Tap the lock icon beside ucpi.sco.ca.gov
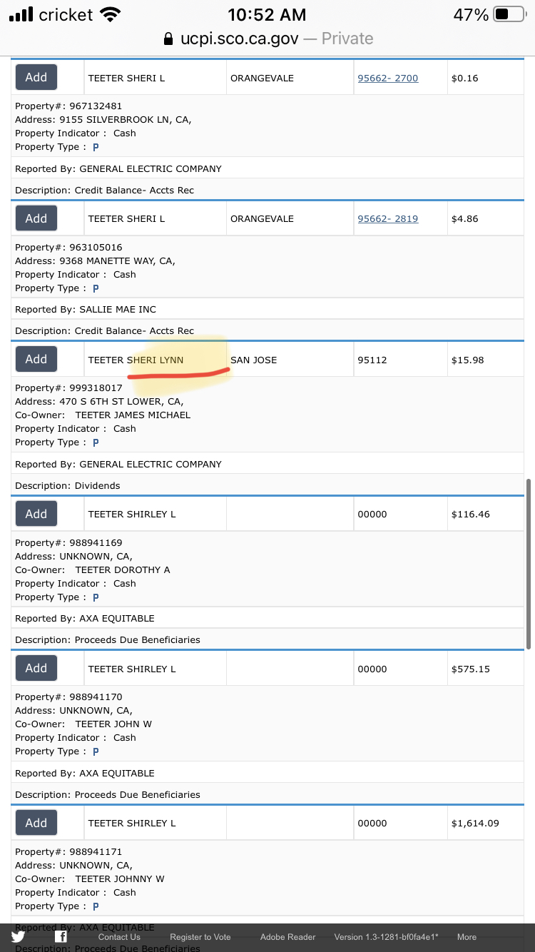The height and width of the screenshot is (952, 535). pos(168,39)
